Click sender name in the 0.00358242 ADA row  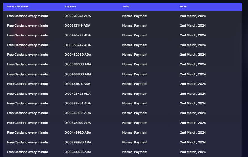tap(27, 45)
